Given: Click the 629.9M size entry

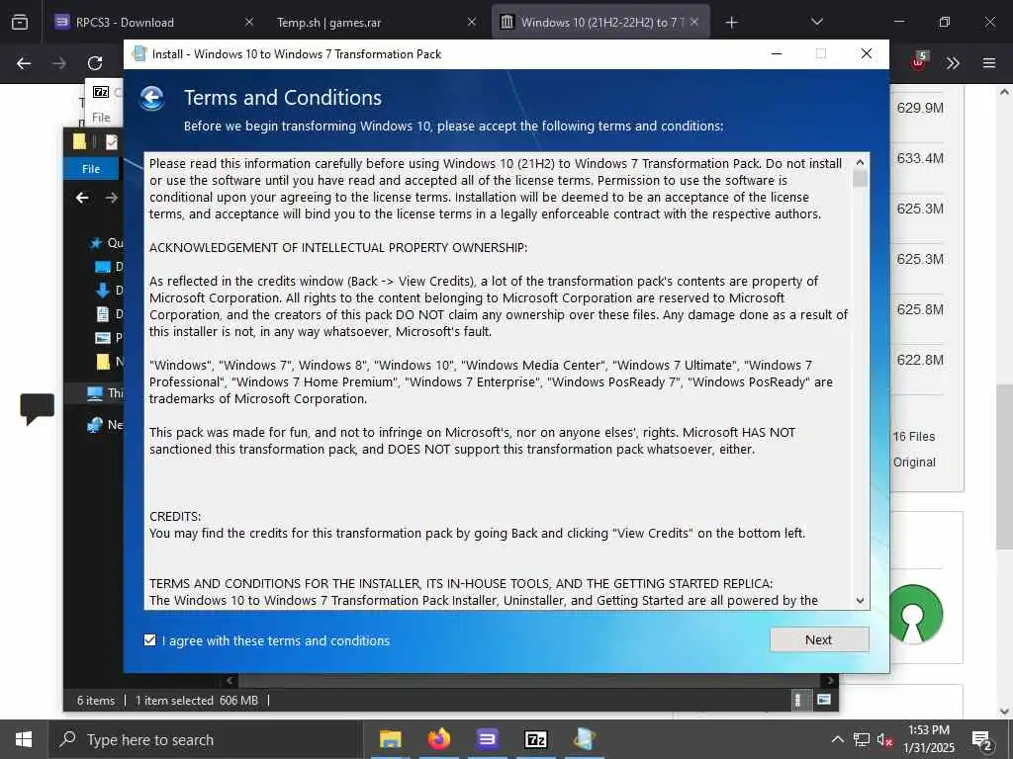Looking at the screenshot, I should pyautogui.click(x=920, y=108).
